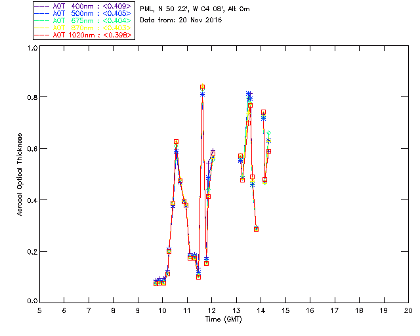Click the 0.6 tick label on y-axis
Image resolution: width=420 pixels, height=336 pixels.
coord(31,149)
